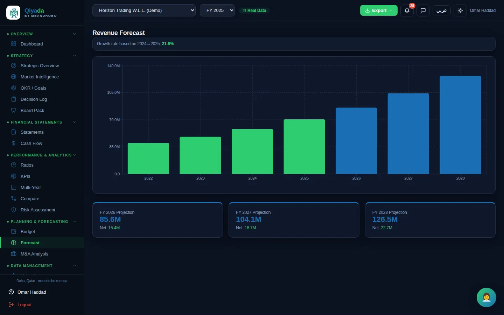Click the Market Intelligence globe icon
The image size is (504, 315).
tap(14, 77)
